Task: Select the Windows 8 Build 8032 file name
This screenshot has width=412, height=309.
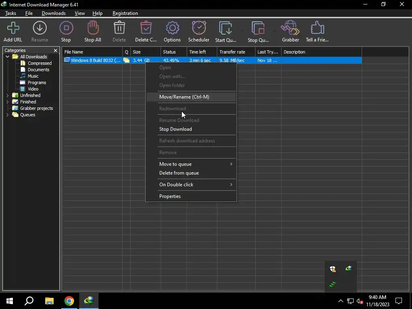Action: coord(96,60)
